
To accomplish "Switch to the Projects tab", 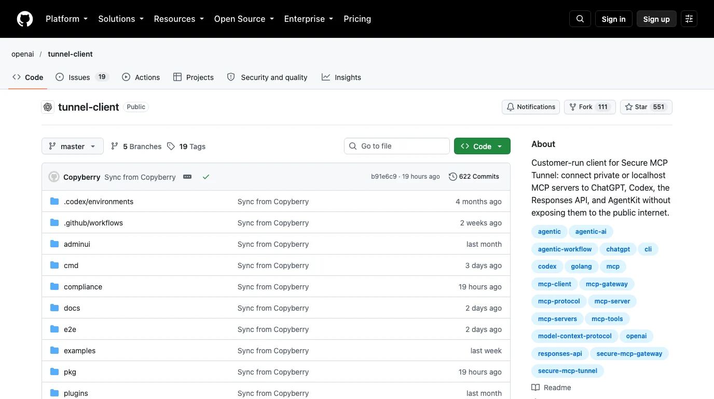I will tap(193, 77).
